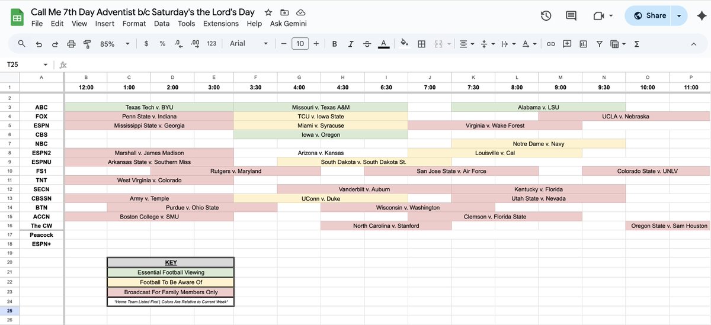711x325 pixels.
Task: Open text rotation dropdown
Action: coord(529,44)
